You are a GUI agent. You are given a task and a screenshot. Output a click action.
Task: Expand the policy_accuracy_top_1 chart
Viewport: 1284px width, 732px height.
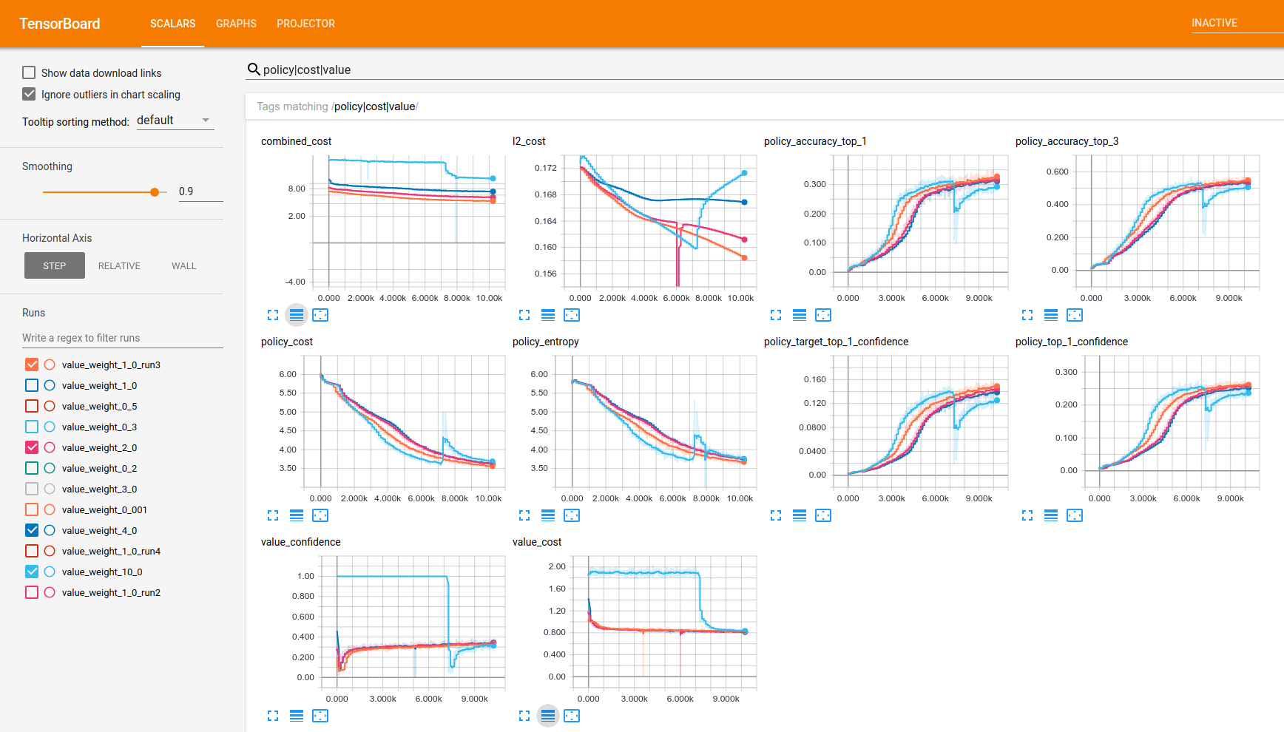(x=776, y=315)
